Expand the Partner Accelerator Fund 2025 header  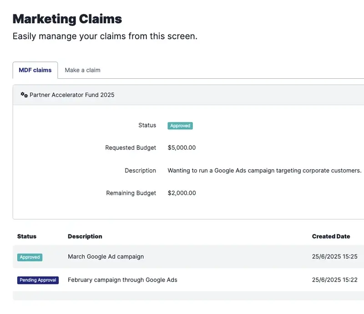(x=72, y=95)
